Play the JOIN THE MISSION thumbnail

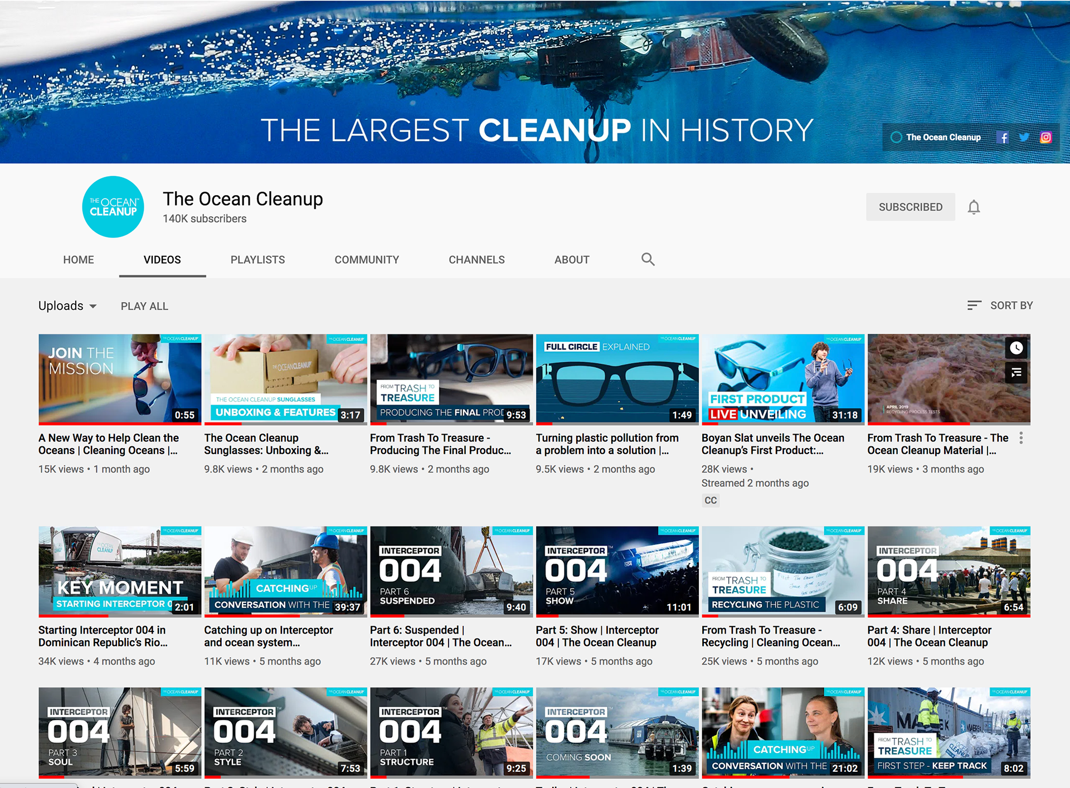pyautogui.click(x=120, y=379)
